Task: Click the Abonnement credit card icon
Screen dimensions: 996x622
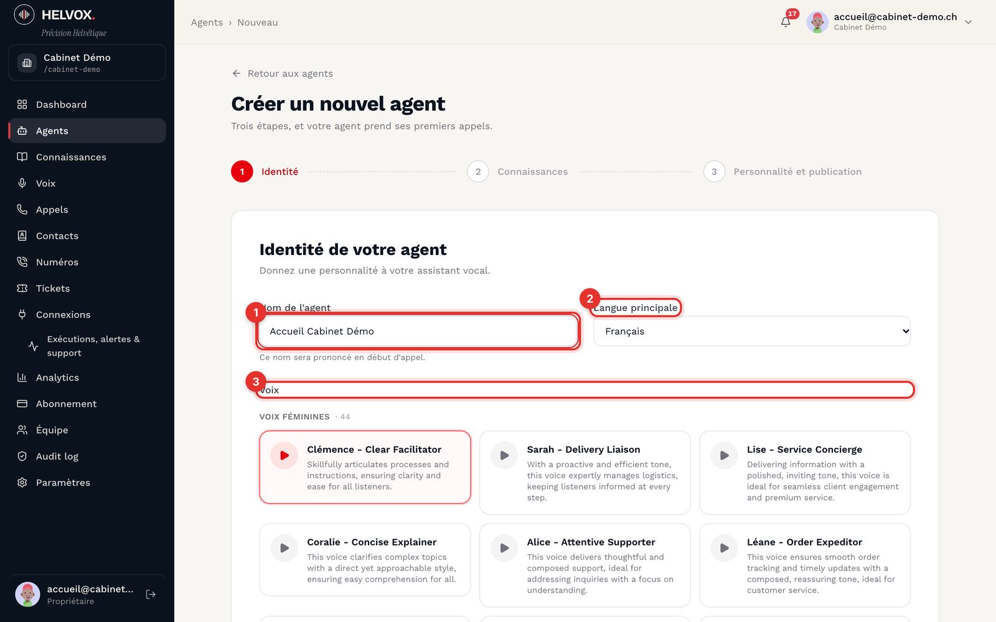Action: (x=22, y=404)
